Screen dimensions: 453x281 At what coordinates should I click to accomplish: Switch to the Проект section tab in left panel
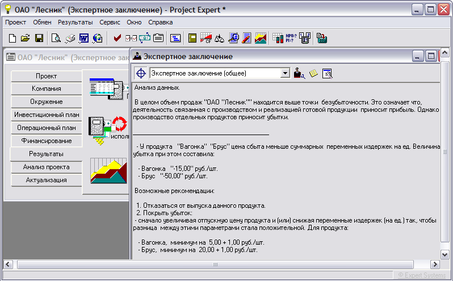click(46, 76)
